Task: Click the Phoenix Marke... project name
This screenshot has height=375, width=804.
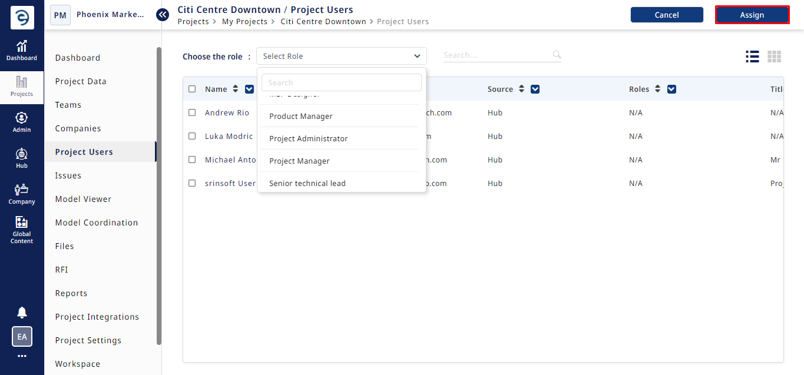Action: pos(110,15)
